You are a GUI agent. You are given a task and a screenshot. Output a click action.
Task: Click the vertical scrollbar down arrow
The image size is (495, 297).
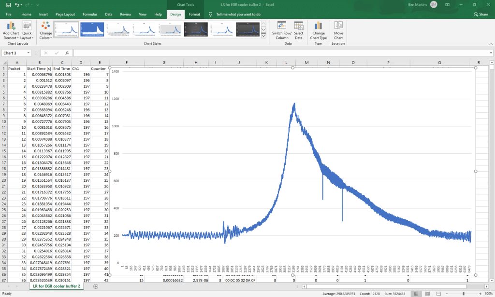click(x=492, y=280)
